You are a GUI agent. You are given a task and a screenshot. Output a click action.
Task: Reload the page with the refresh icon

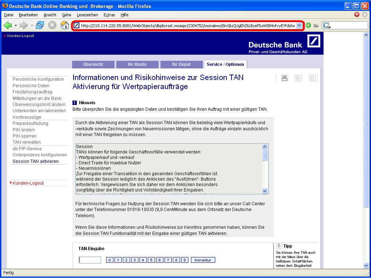pyautogui.click(x=40, y=25)
